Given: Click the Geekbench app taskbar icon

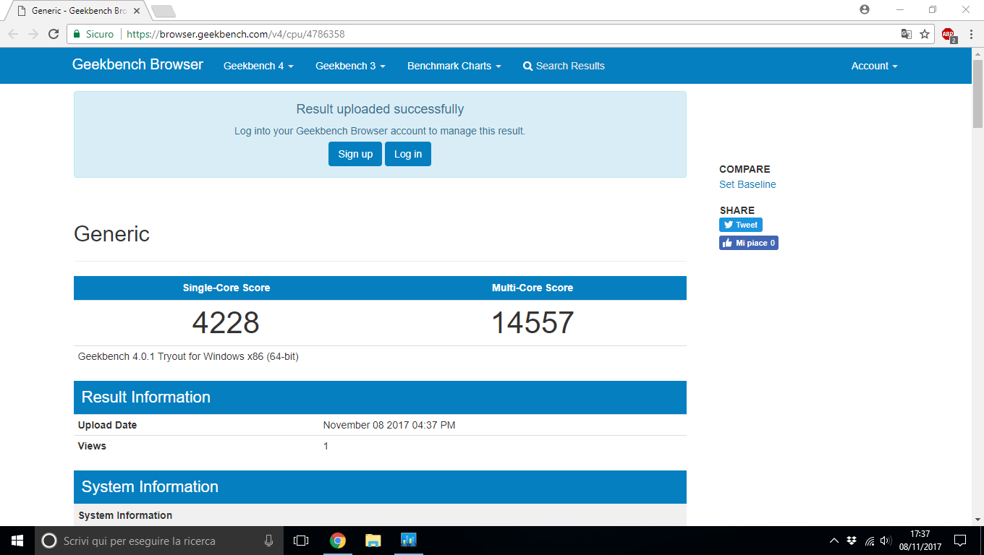Looking at the screenshot, I should (x=408, y=541).
